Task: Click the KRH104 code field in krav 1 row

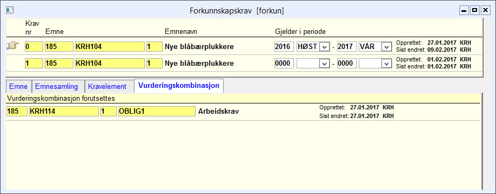Action: pos(110,64)
